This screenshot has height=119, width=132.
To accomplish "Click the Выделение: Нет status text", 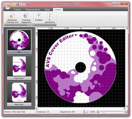I will point(68,112).
